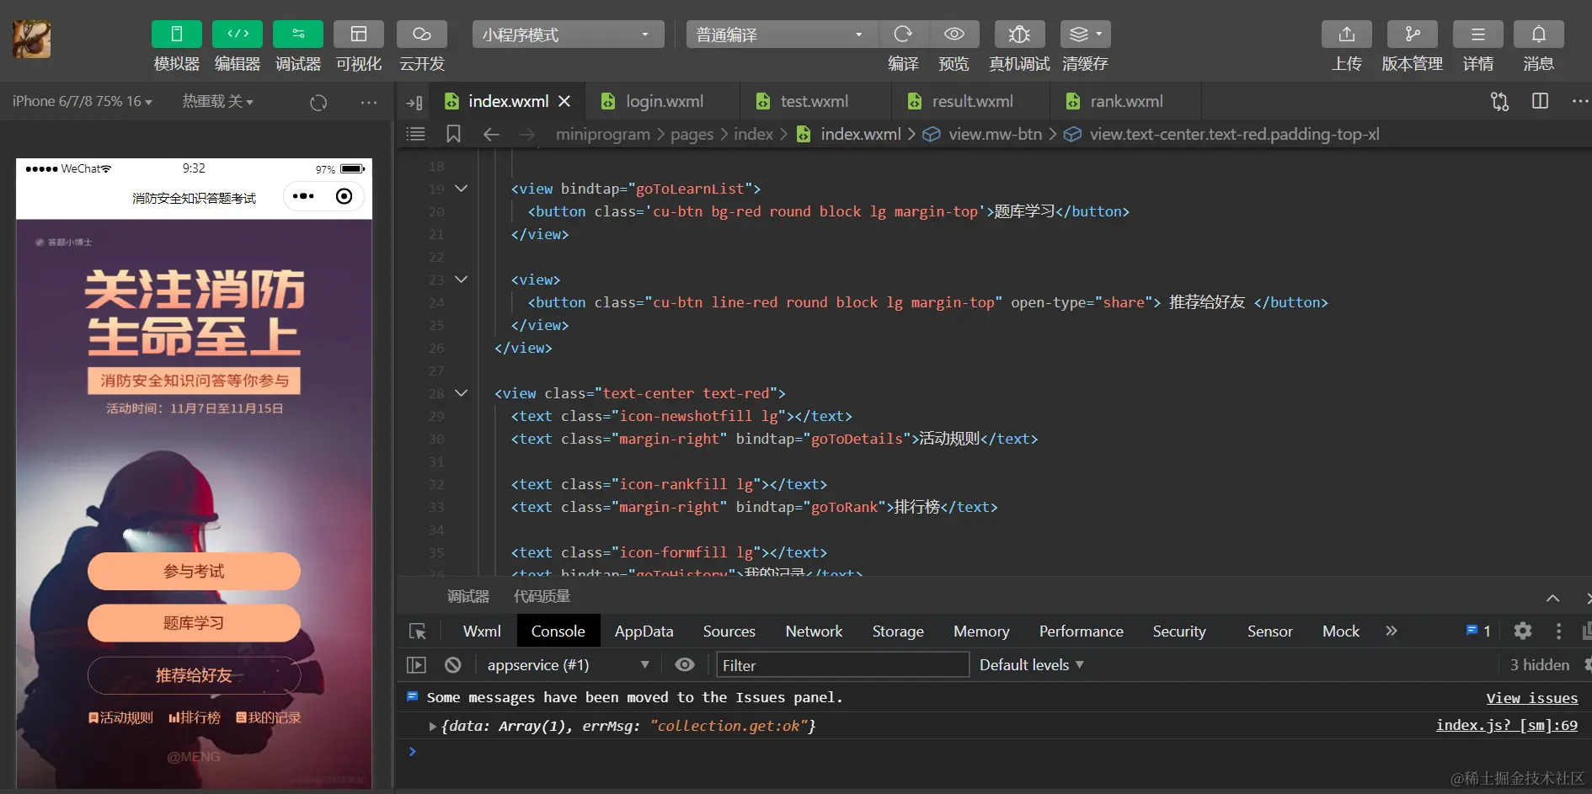Click the split editor icon

click(x=1540, y=101)
